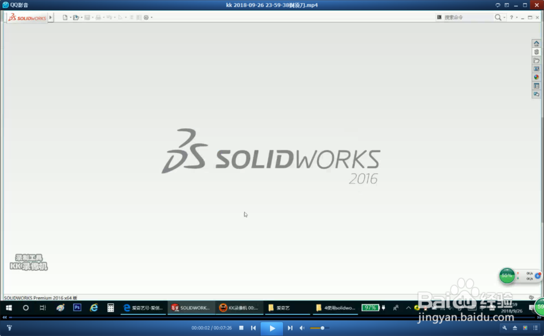Click the greyed Select arrow icon in SolidWorks
This screenshot has width=544, height=336.
click(120, 17)
